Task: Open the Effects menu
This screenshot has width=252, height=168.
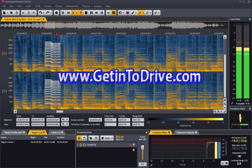Action: [x=58, y=6]
